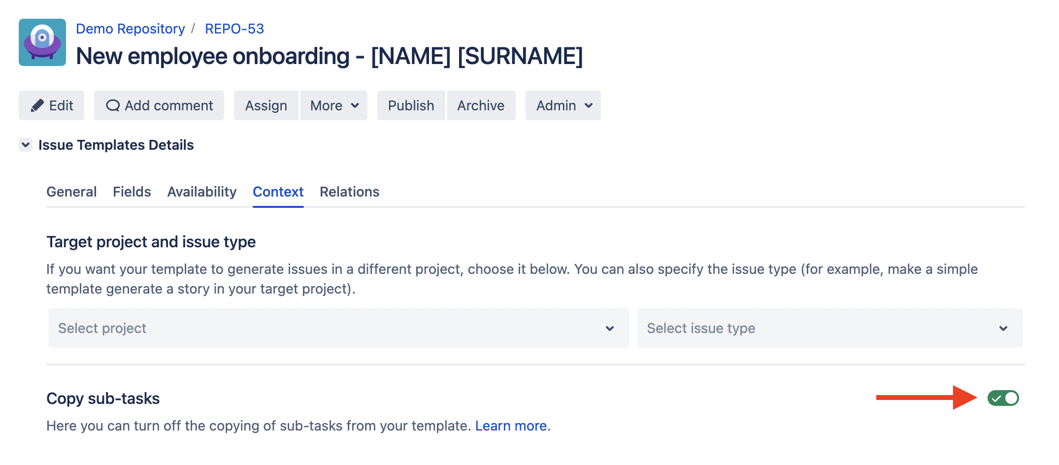The width and height of the screenshot is (1059, 465).
Task: Switch to the General tab
Action: (x=71, y=192)
